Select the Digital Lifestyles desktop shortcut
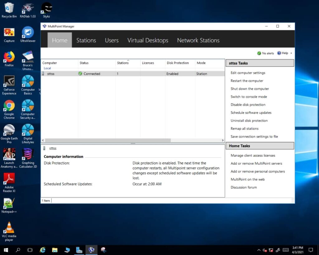Image resolution: width=319 pixels, height=255 pixels. (x=28, y=134)
